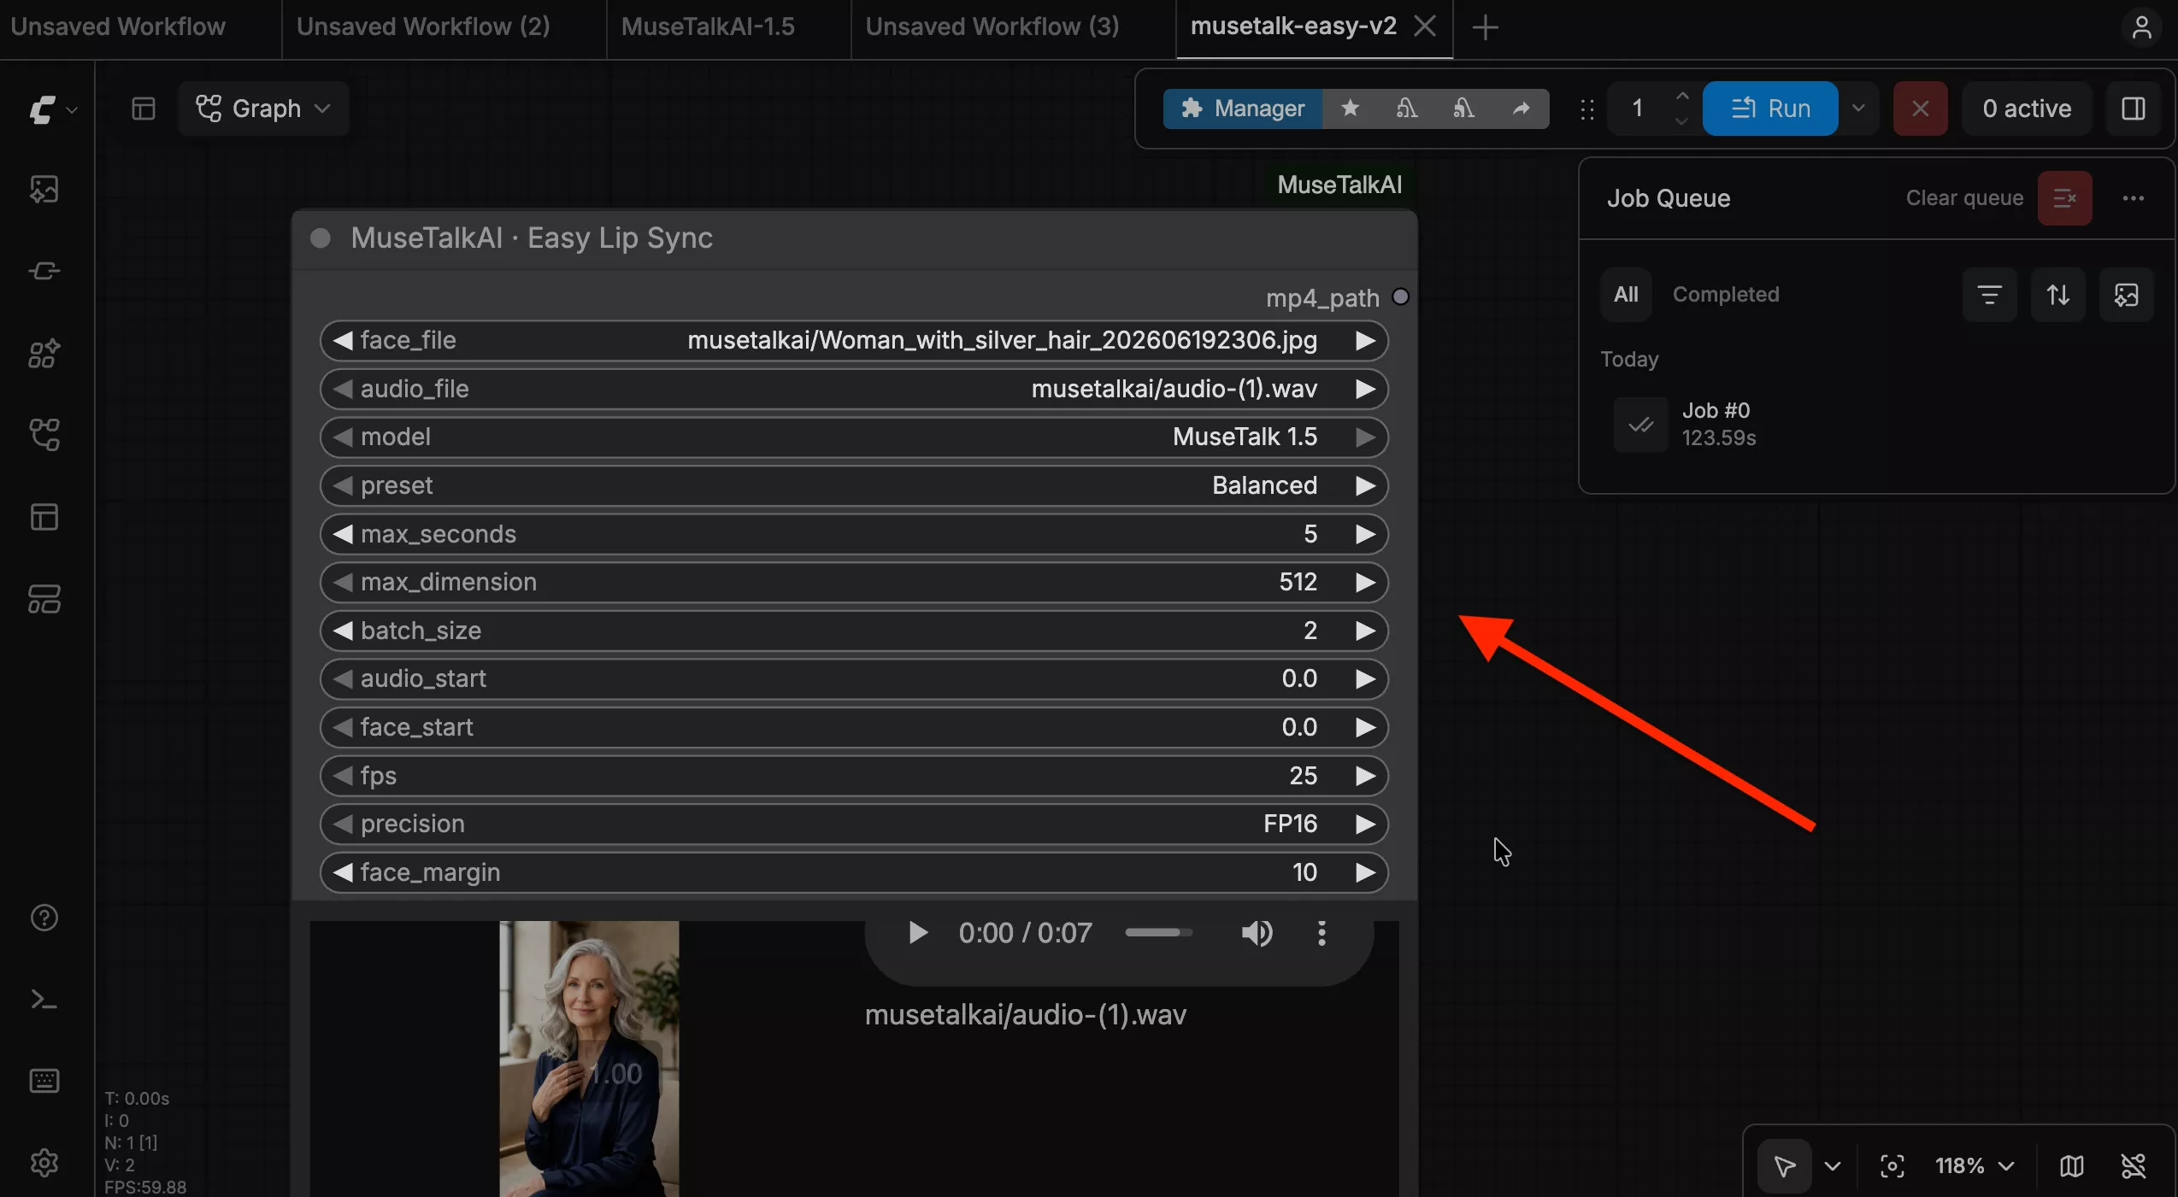
Task: Open the preset Balanced combo
Action: click(x=854, y=485)
